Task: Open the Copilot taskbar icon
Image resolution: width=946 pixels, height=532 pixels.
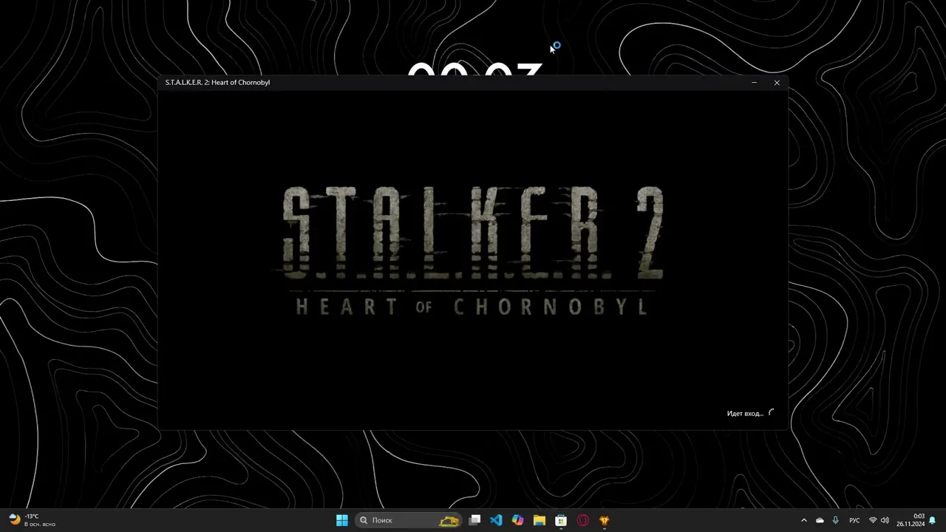Action: [x=517, y=520]
